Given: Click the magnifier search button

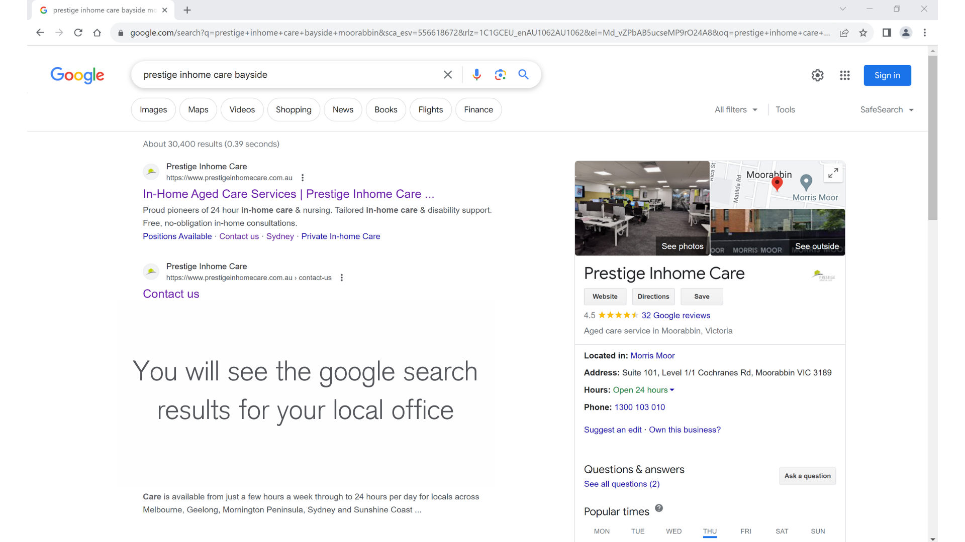Looking at the screenshot, I should click(x=524, y=75).
